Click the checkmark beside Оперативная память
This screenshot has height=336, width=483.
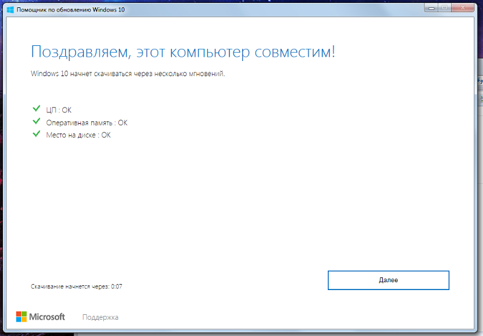pos(36,121)
